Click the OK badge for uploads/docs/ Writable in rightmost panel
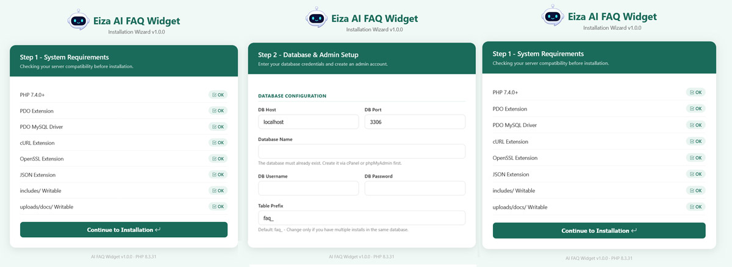Viewport: 732px width, 267px height. [x=695, y=207]
